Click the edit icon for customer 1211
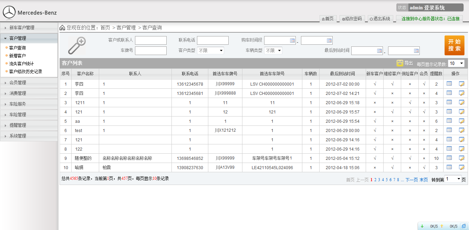This screenshot has height=230, width=469. pos(461,102)
